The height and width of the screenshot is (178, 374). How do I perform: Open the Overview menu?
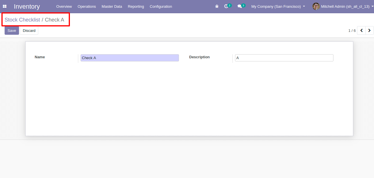click(64, 6)
